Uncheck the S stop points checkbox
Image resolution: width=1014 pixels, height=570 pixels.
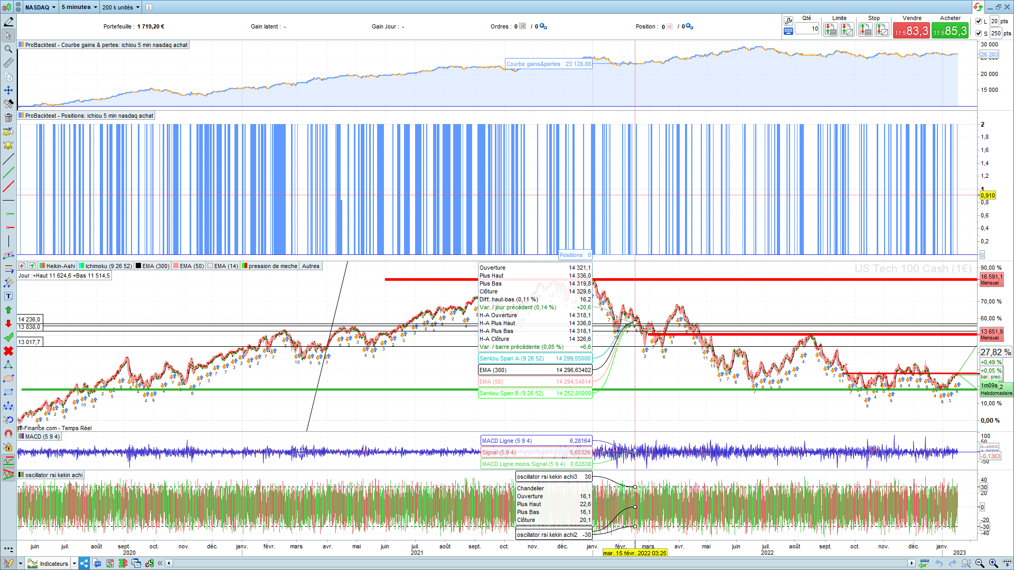coord(979,33)
